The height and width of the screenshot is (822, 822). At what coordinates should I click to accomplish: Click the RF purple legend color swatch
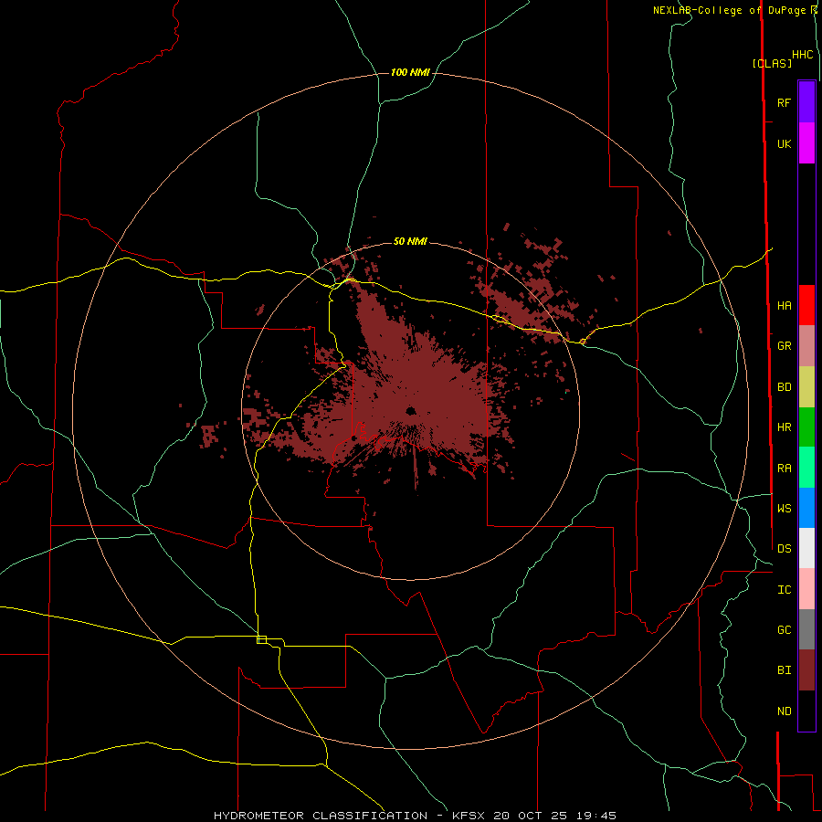click(x=806, y=102)
